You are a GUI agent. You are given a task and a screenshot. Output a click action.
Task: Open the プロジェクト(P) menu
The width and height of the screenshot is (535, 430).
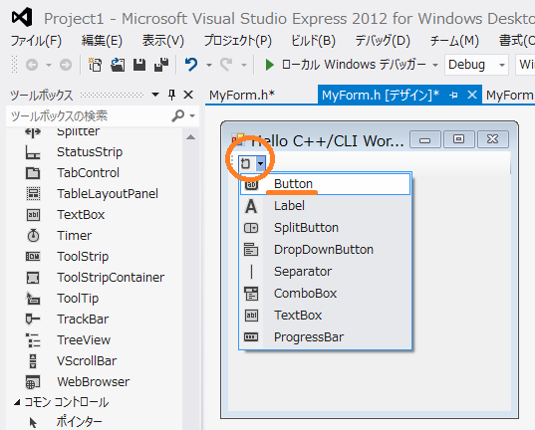coord(237,41)
